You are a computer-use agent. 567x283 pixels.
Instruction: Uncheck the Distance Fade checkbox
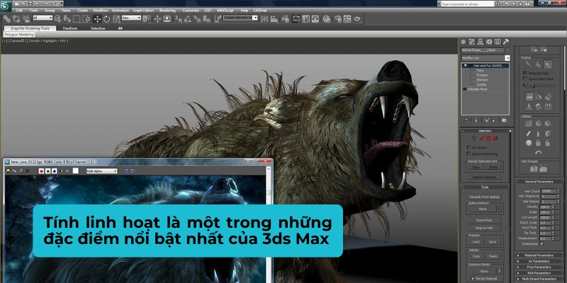coord(525,73)
